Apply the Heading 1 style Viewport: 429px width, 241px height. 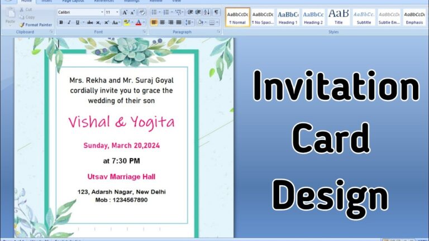(x=288, y=17)
